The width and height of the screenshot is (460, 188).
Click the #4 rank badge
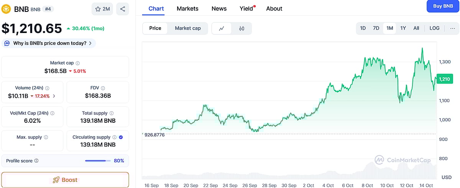tap(48, 9)
